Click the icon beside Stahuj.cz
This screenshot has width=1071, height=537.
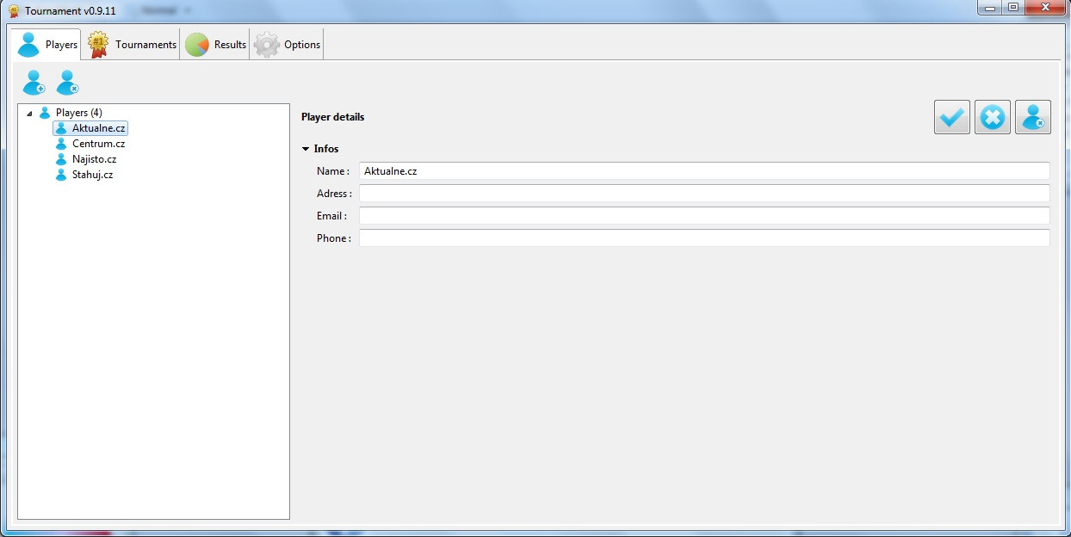coord(61,175)
